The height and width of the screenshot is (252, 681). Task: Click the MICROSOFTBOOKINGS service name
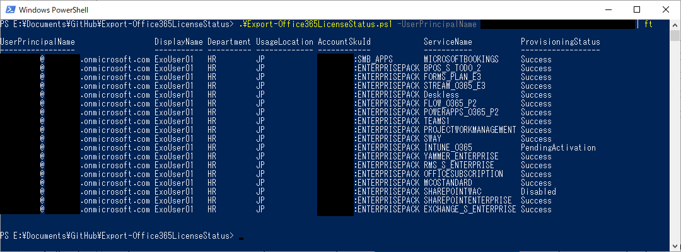461,59
